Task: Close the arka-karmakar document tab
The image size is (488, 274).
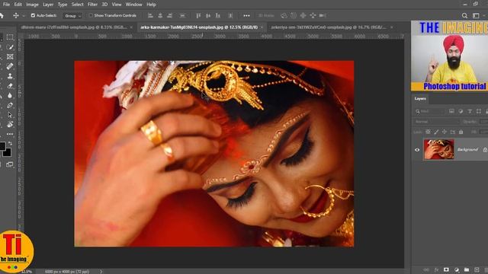Action: [262, 27]
